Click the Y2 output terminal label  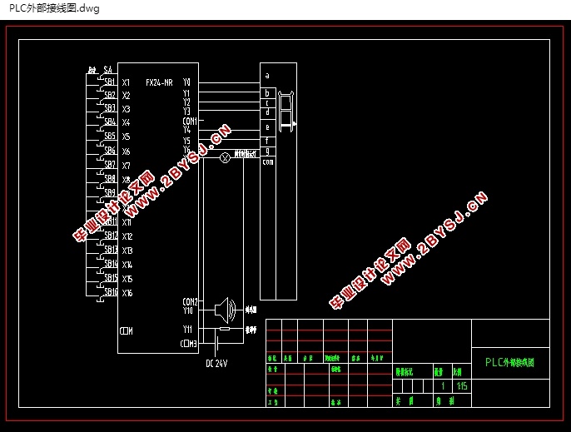pos(186,102)
